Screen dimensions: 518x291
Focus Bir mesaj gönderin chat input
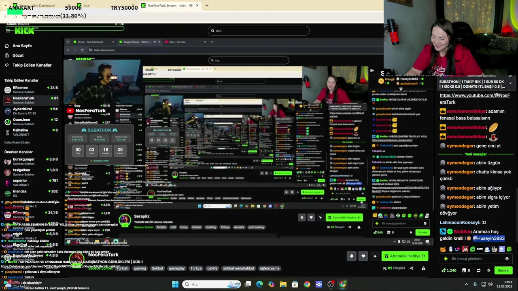[x=476, y=259]
